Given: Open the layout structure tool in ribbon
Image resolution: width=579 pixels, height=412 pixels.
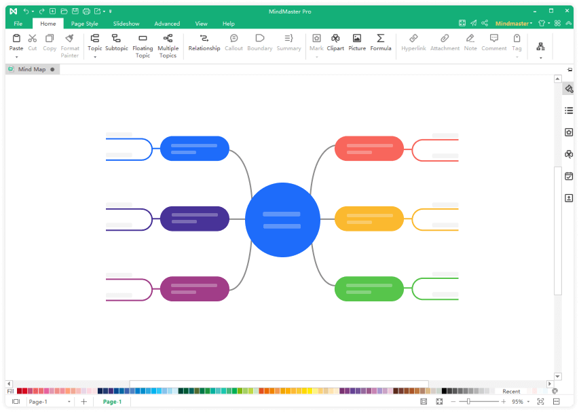Looking at the screenshot, I should tap(540, 47).
